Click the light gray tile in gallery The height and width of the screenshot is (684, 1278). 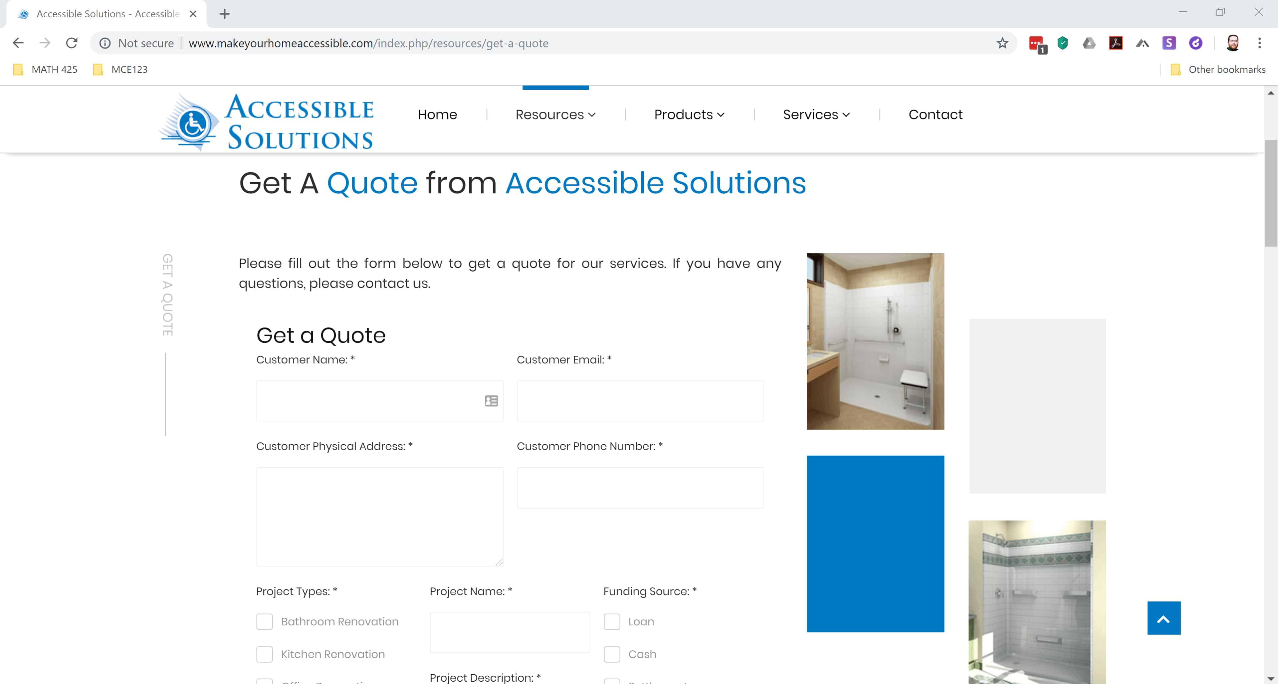pos(1037,406)
